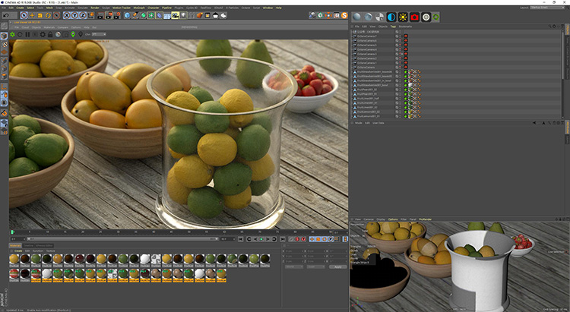This screenshot has height=312, width=570.
Task: Click Go to Start playback button
Action: click(241, 239)
